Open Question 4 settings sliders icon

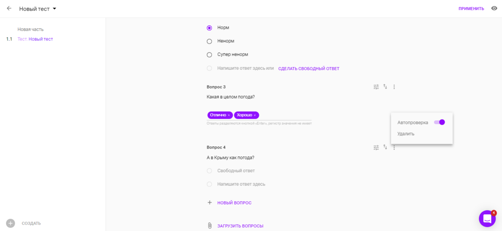pyautogui.click(x=376, y=147)
